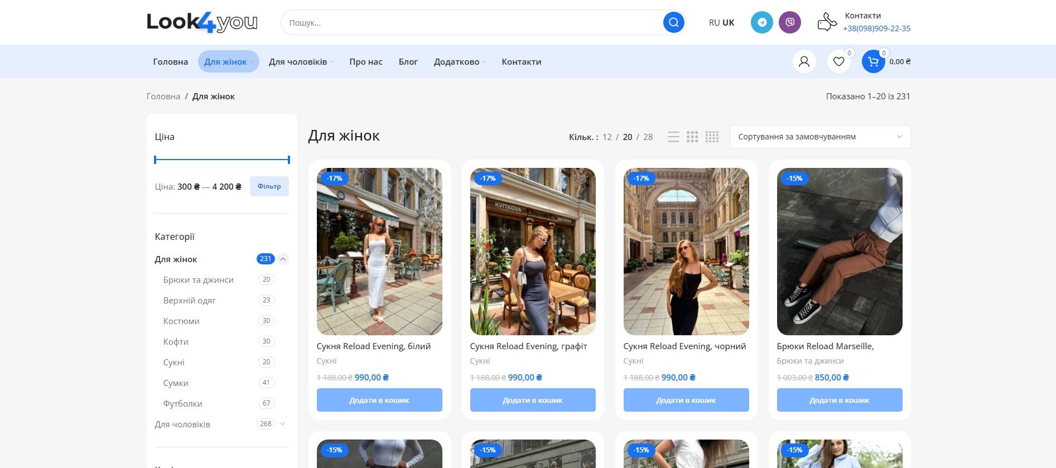Screen dimensions: 1056x468
Task: Click 'Головна' in the breadcrumb
Action: pyautogui.click(x=163, y=96)
